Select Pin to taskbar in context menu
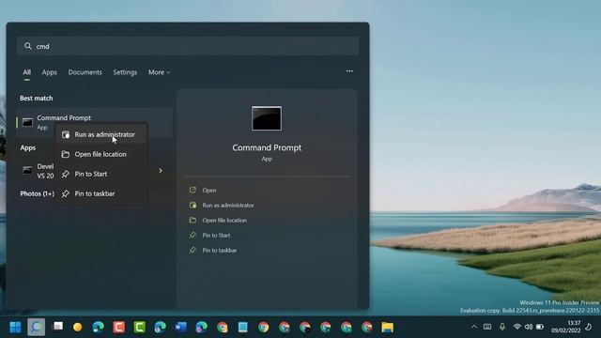601x338 pixels. coord(101,193)
